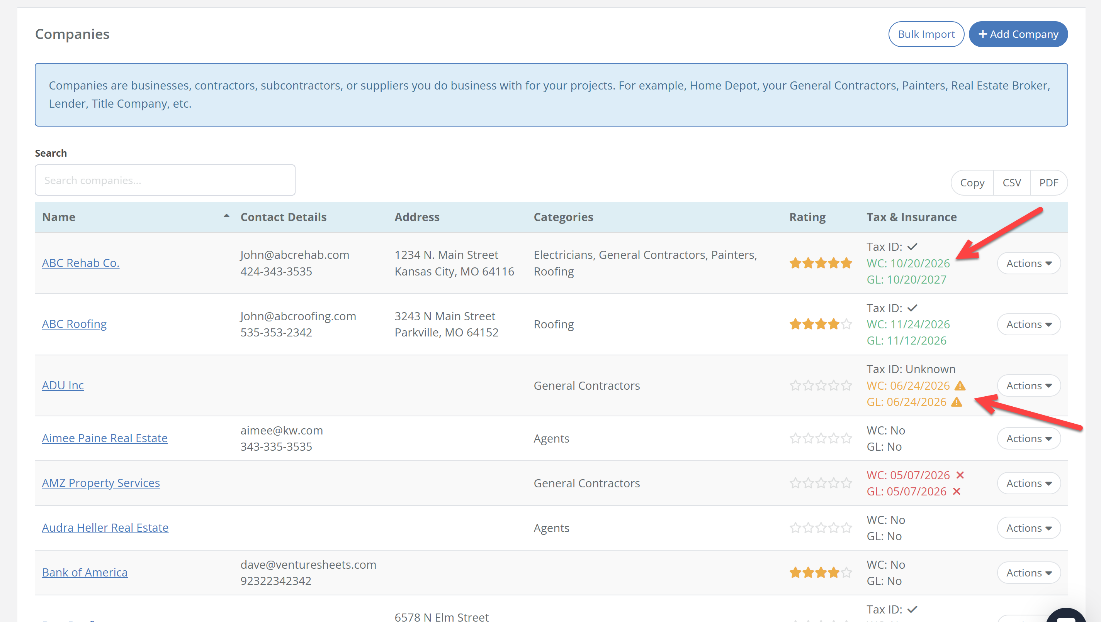Image resolution: width=1101 pixels, height=622 pixels.
Task: Open Audra Heller Real Estate link
Action: pos(105,528)
